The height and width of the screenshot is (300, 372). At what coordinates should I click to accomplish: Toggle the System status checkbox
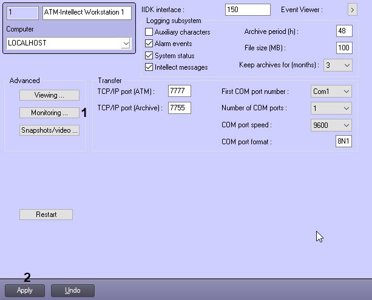[x=149, y=55]
